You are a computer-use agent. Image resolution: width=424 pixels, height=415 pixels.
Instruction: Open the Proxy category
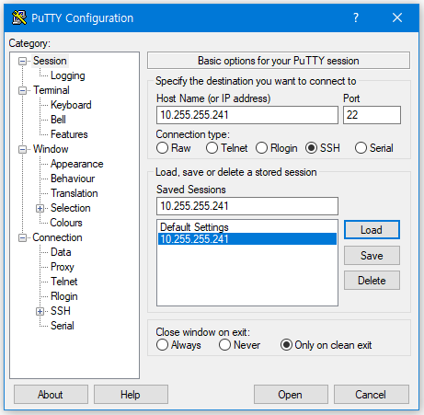coord(63,267)
